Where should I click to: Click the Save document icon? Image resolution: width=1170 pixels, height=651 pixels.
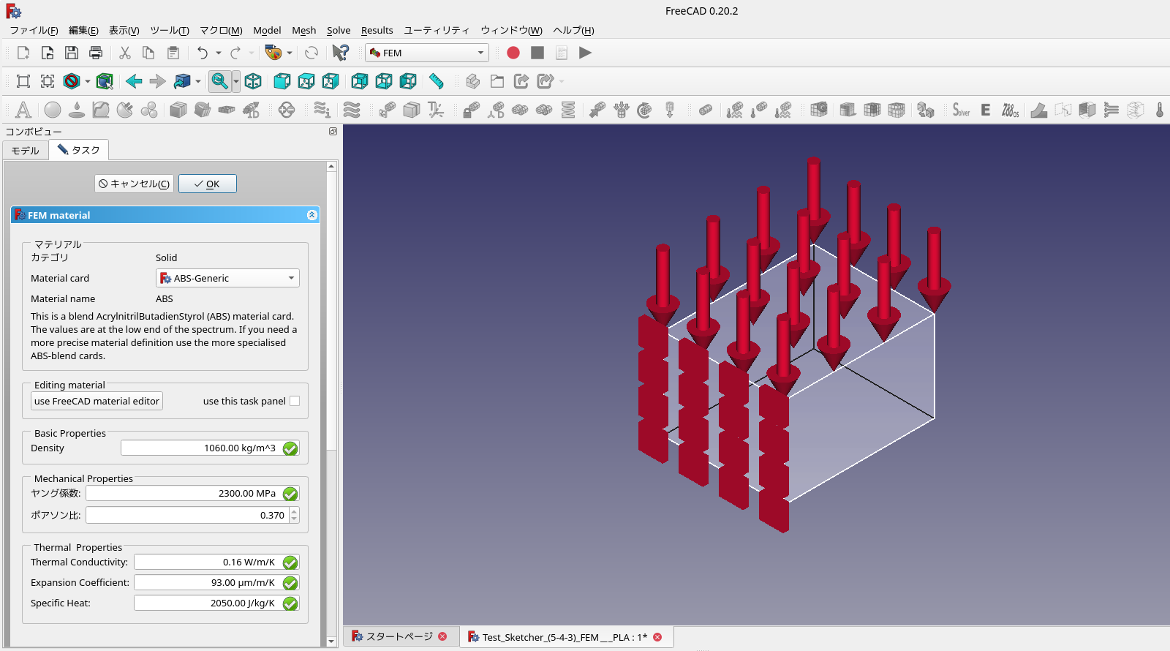click(x=71, y=53)
